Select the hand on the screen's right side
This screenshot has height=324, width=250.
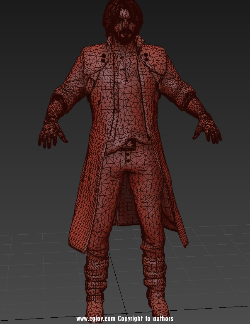click(x=207, y=131)
